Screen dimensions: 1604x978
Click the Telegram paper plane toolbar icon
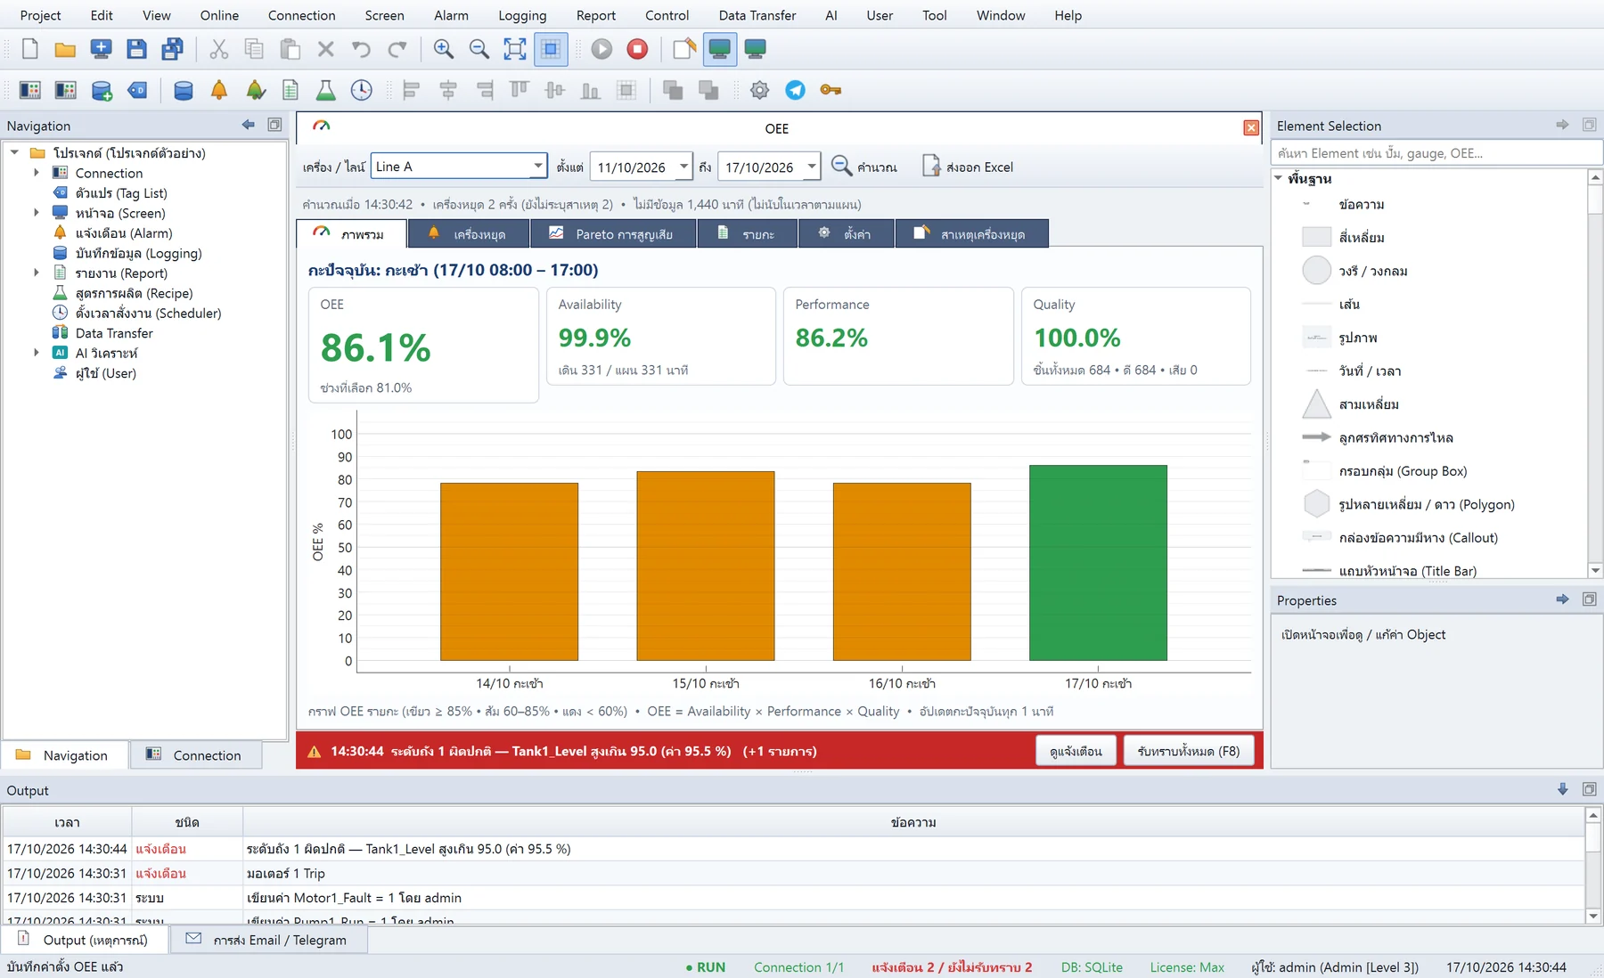click(795, 90)
